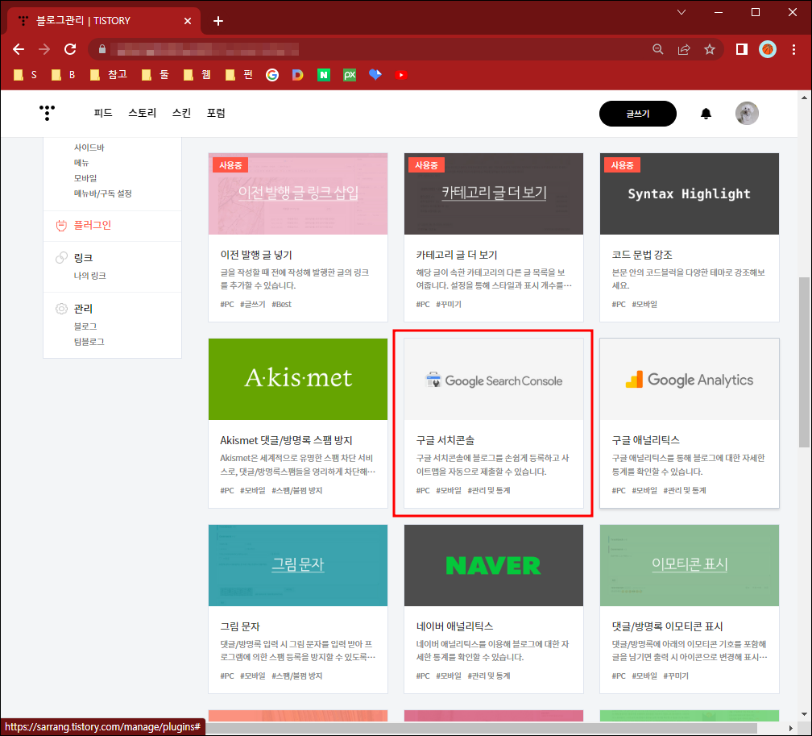This screenshot has height=736, width=812.
Task: Click the NAVER 애널리틱스 thumbnail
Action: (x=494, y=565)
